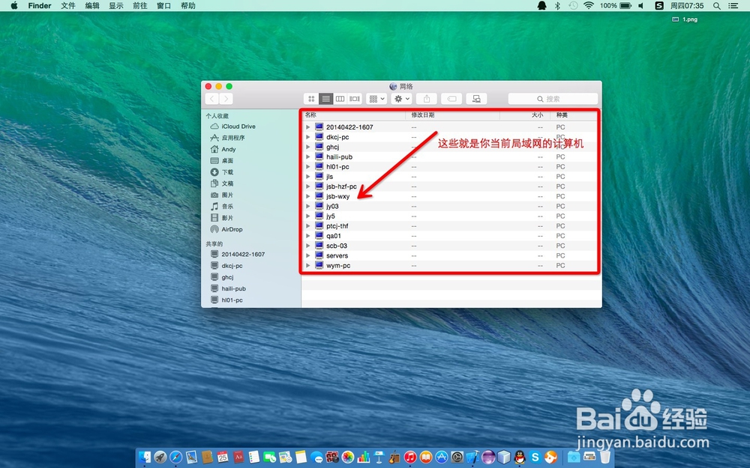
Task: Open the 窗口 menu
Action: click(163, 6)
